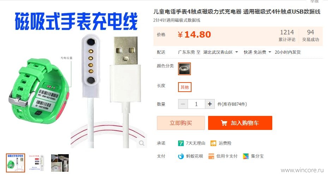Click the shopping cart icon on orange button
Screen dimensions: 328x177
[224, 123]
